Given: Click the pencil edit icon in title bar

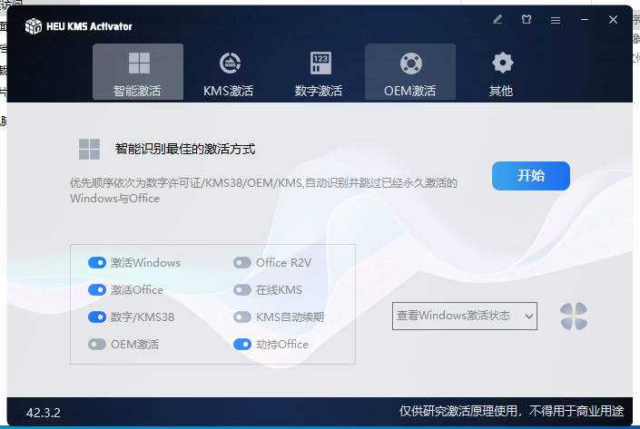Looking at the screenshot, I should [497, 19].
